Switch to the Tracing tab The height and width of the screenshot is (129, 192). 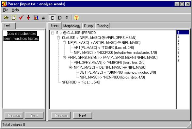[x=103, y=26]
